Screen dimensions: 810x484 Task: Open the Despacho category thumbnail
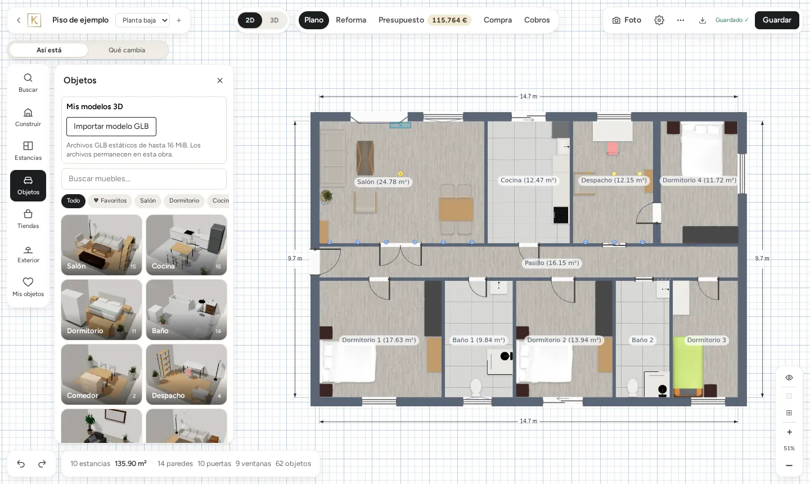(x=187, y=374)
